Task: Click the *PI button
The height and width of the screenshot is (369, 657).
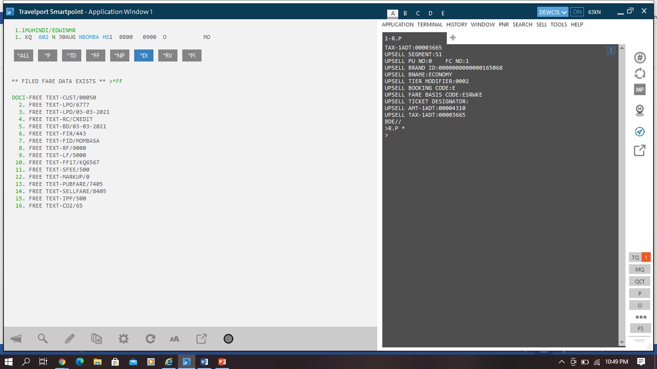Action: point(191,56)
